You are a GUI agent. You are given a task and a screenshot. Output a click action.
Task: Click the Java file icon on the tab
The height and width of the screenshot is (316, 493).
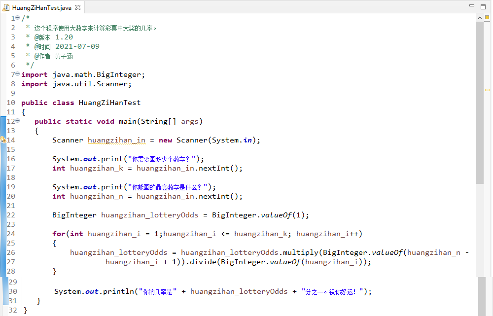click(6, 7)
